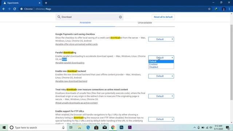Open Premiere Pro from taskbar
233x131 pixels.
[x=130, y=127]
